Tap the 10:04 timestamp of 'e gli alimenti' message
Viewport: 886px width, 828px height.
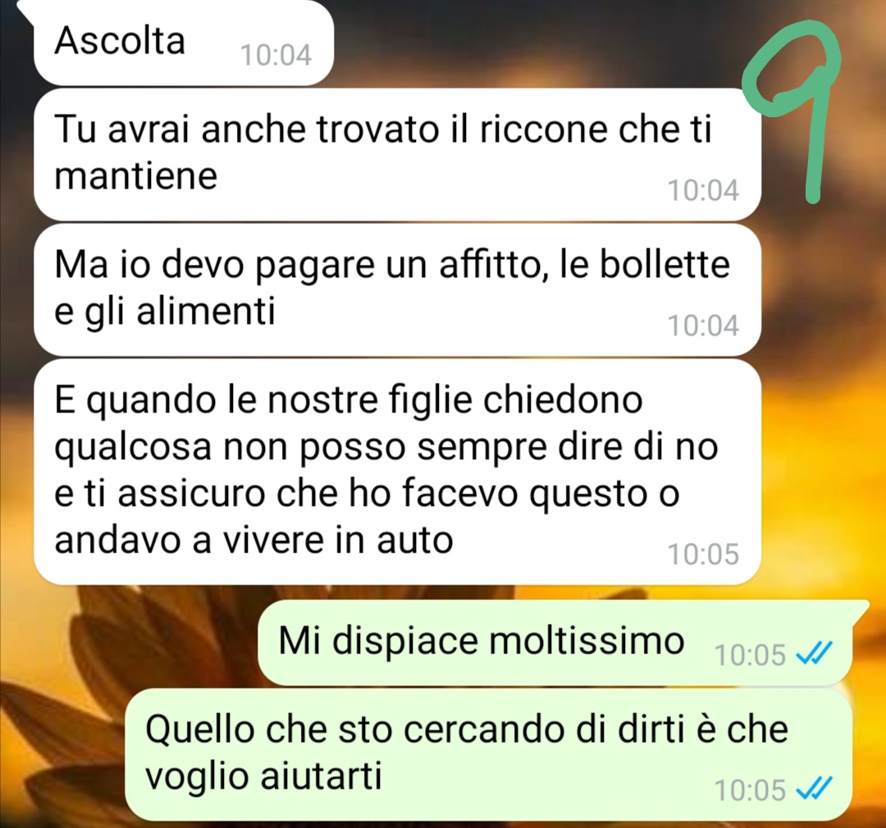pos(704,325)
